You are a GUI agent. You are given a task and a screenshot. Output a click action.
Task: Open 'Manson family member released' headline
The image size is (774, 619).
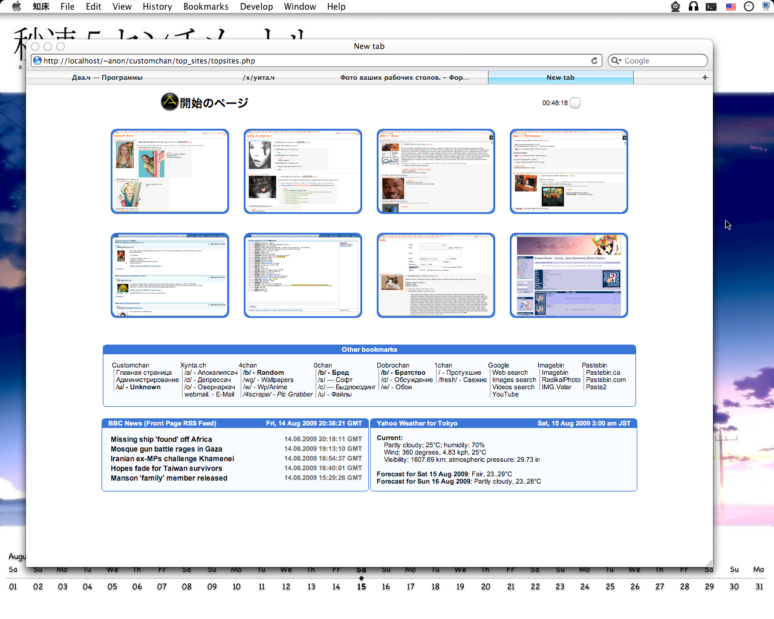point(169,478)
